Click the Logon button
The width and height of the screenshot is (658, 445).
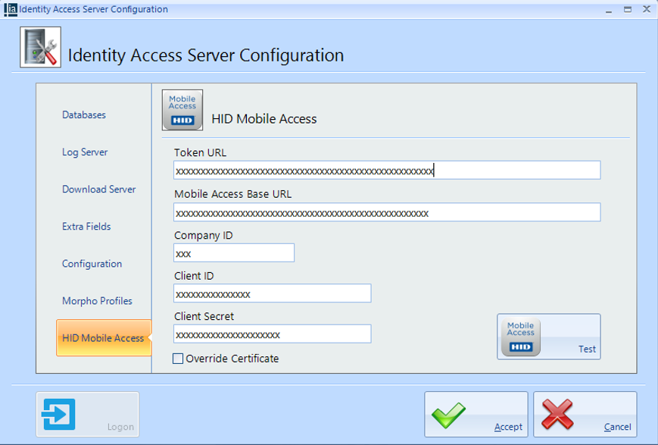click(87, 415)
